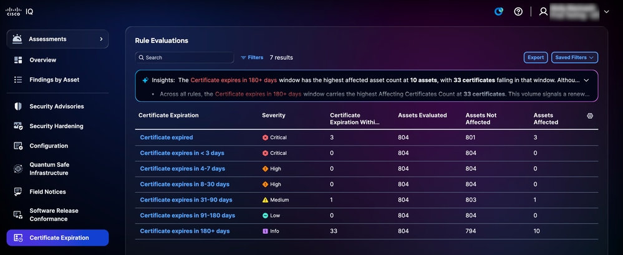
Task: Click the Security Advisories shield icon
Action: click(18, 106)
